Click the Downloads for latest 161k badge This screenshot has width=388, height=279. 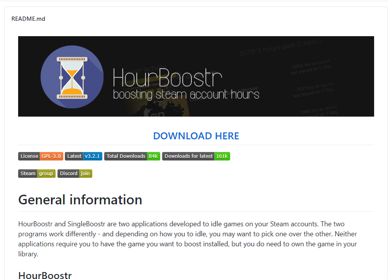[x=196, y=156]
